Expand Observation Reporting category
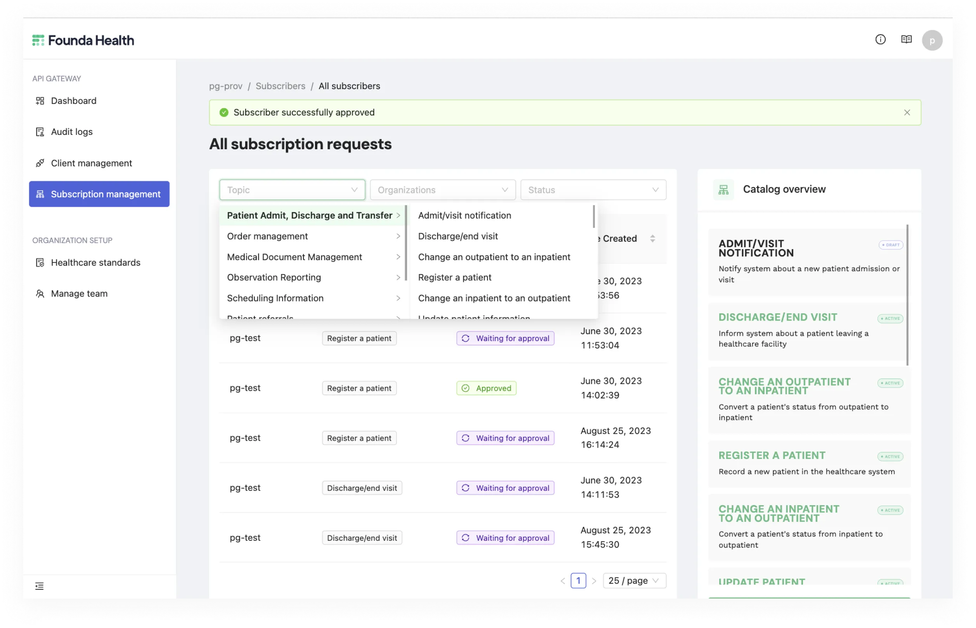 point(313,277)
